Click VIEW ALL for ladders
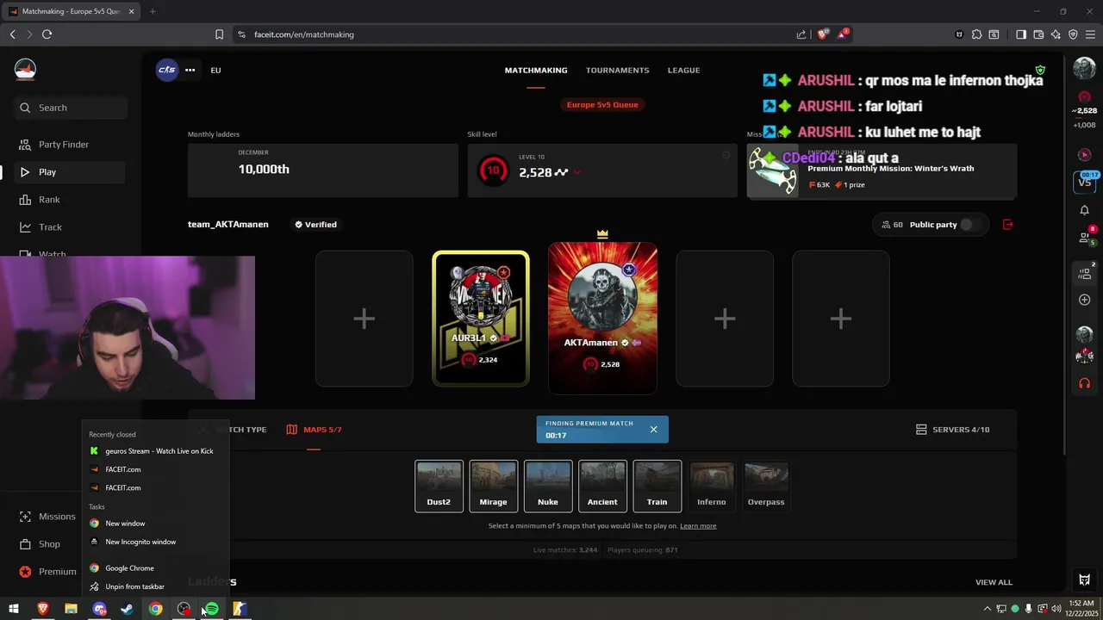This screenshot has height=620, width=1103. click(x=994, y=583)
